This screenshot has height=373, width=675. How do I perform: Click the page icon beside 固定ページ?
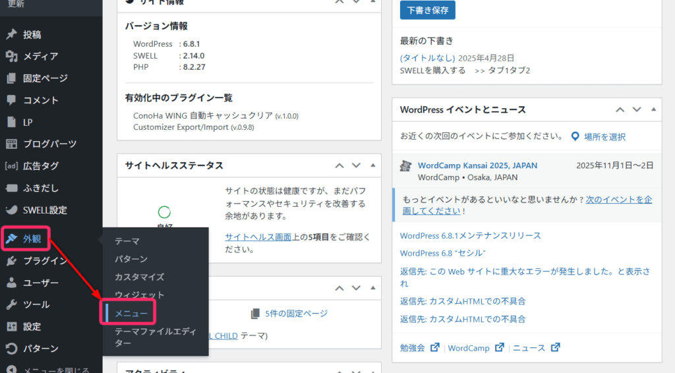(12, 78)
